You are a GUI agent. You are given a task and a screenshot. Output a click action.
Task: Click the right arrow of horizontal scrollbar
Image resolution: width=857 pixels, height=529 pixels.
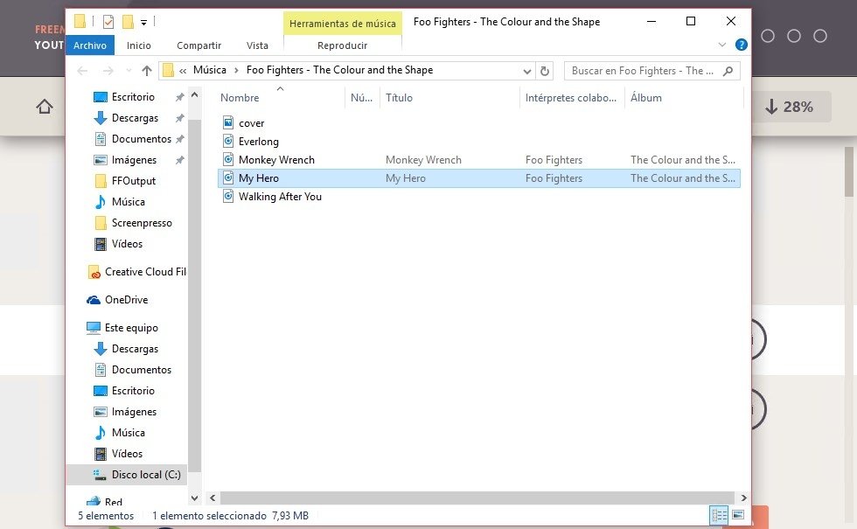[x=744, y=498]
